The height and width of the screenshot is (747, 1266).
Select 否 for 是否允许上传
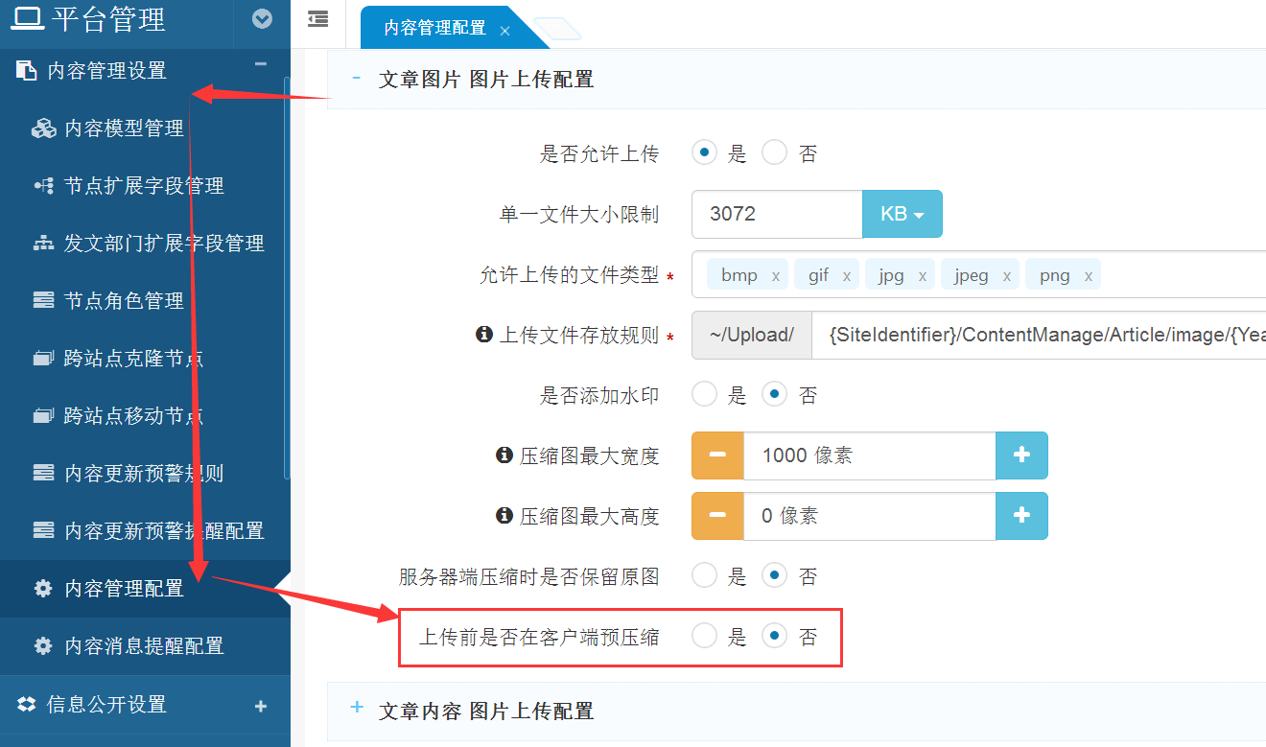coord(775,153)
